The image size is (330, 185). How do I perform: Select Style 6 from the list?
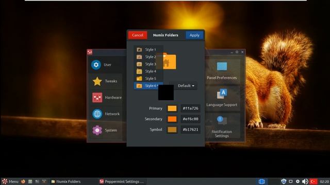tap(148, 86)
